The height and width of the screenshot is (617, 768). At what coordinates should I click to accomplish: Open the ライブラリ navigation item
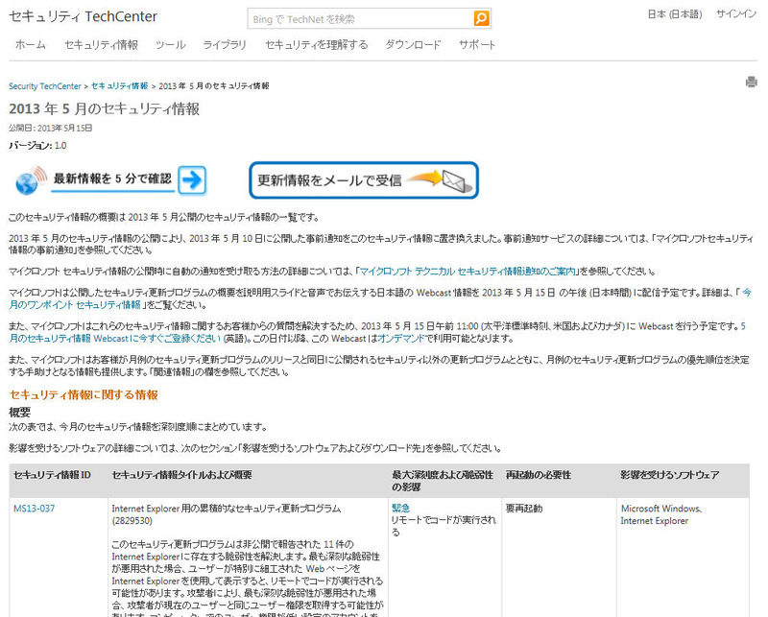pos(225,45)
